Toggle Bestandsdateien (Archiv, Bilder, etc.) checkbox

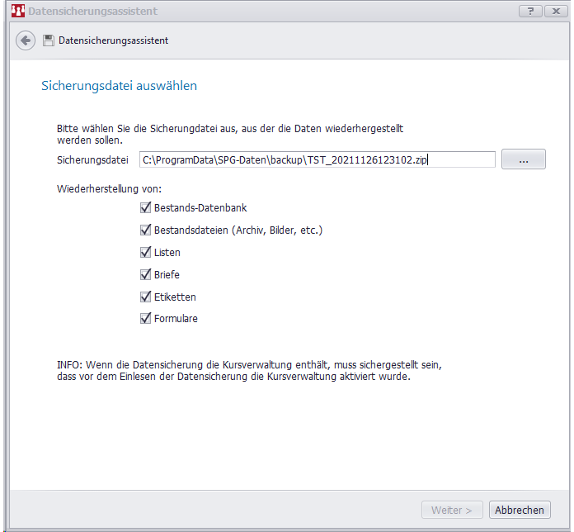tap(146, 230)
